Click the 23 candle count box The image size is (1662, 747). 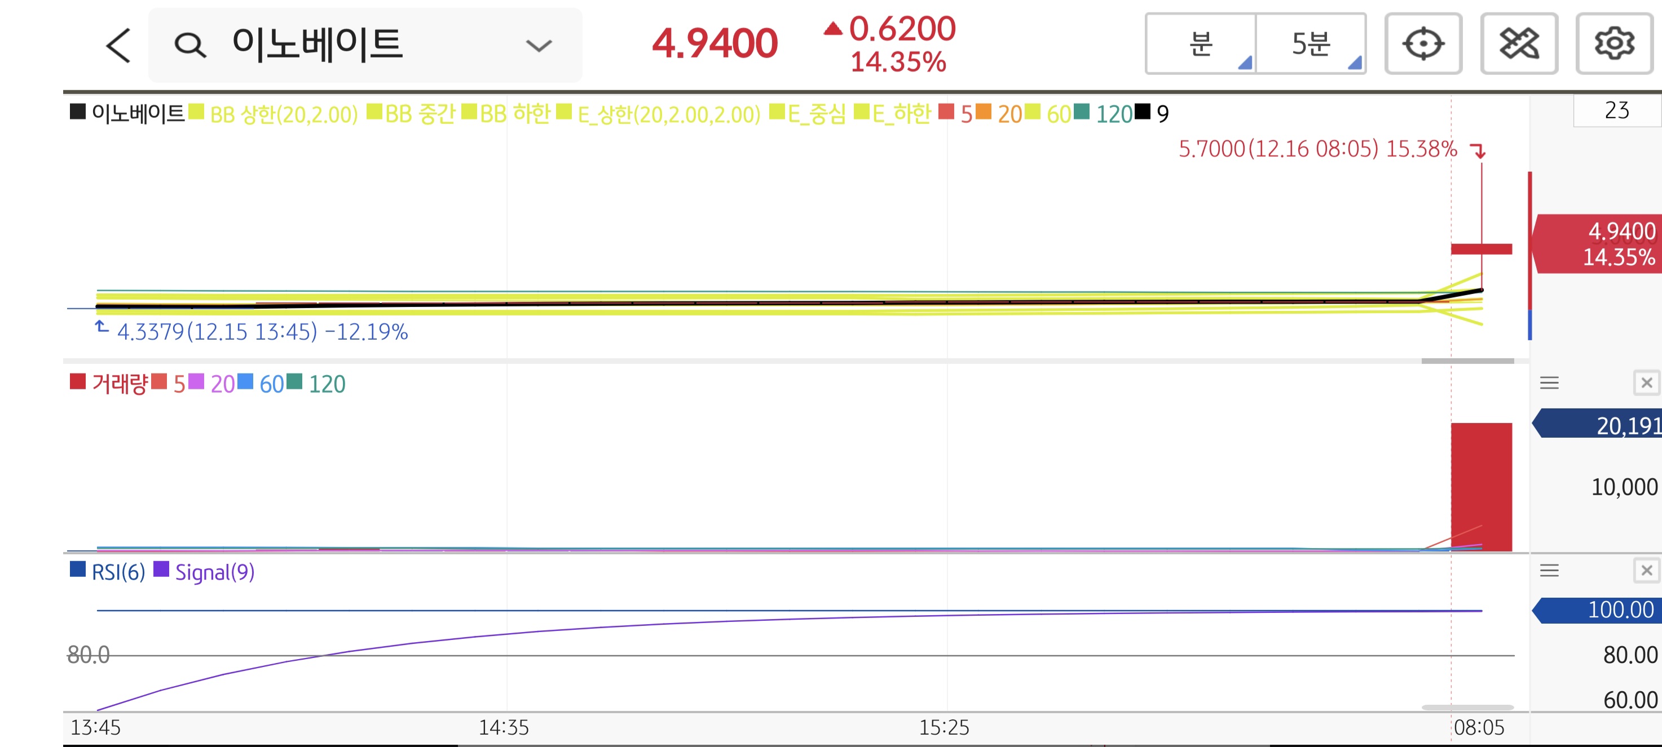[x=1616, y=111]
